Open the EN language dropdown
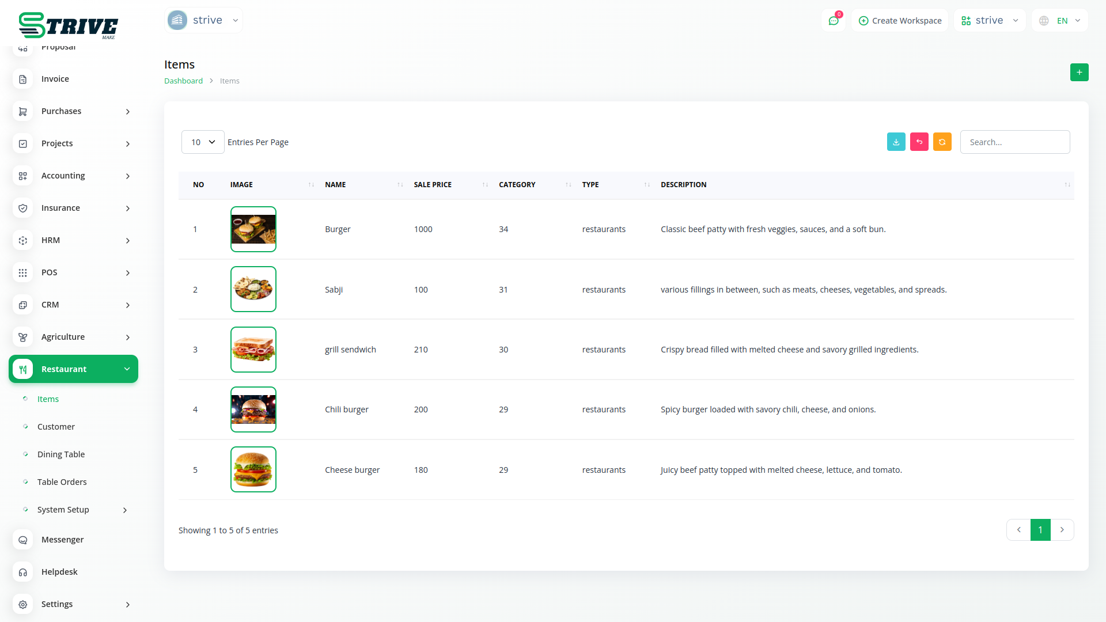Viewport: 1106px width, 622px height. [1060, 21]
